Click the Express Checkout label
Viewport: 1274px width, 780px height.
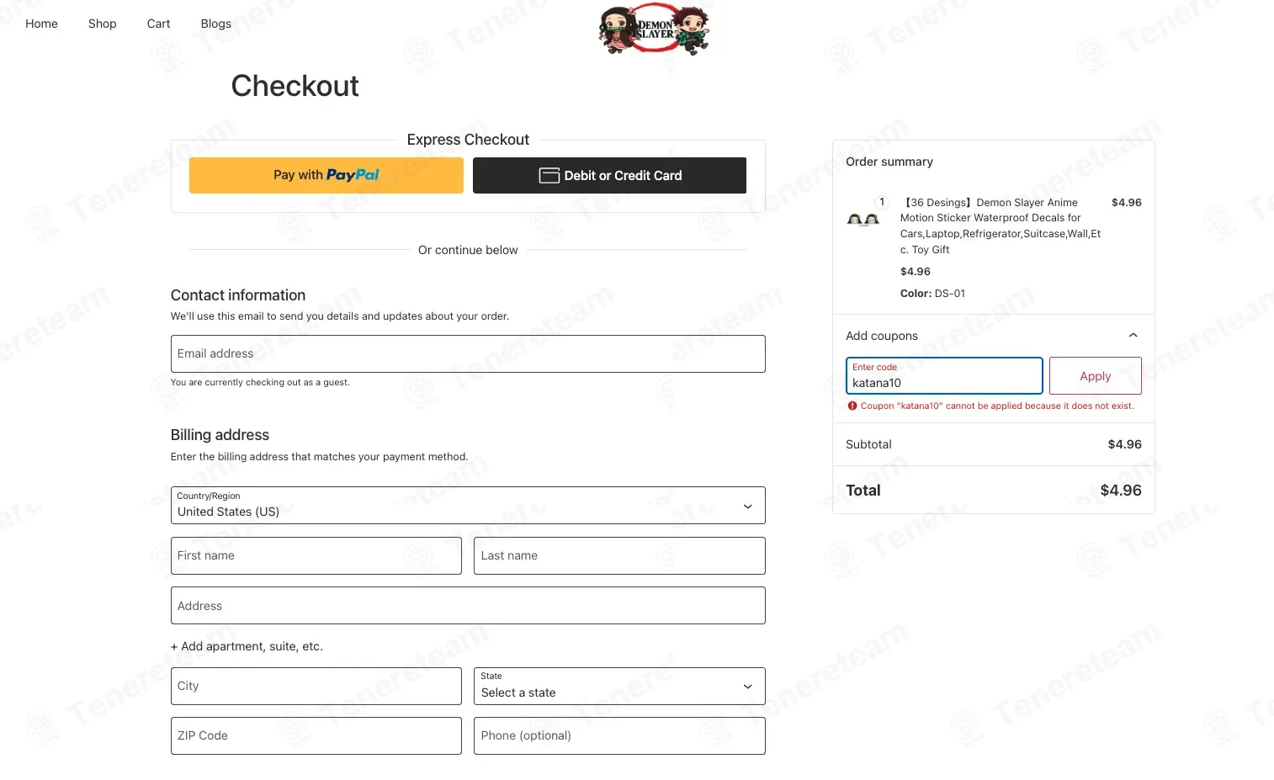click(x=468, y=140)
